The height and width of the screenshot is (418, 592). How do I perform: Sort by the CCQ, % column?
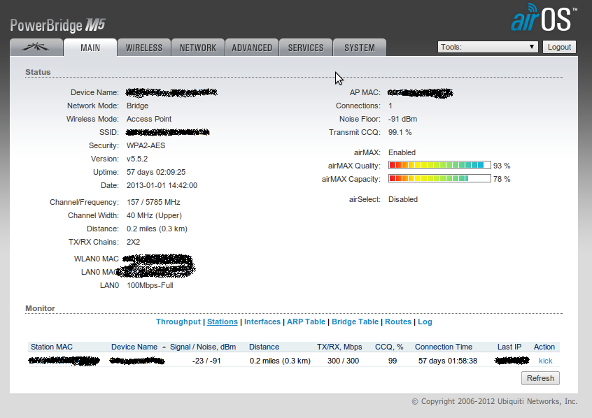coord(389,347)
